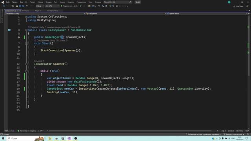Screen dimensions: 251x141
Task: Open the Windows Start menu
Action: 3,138
